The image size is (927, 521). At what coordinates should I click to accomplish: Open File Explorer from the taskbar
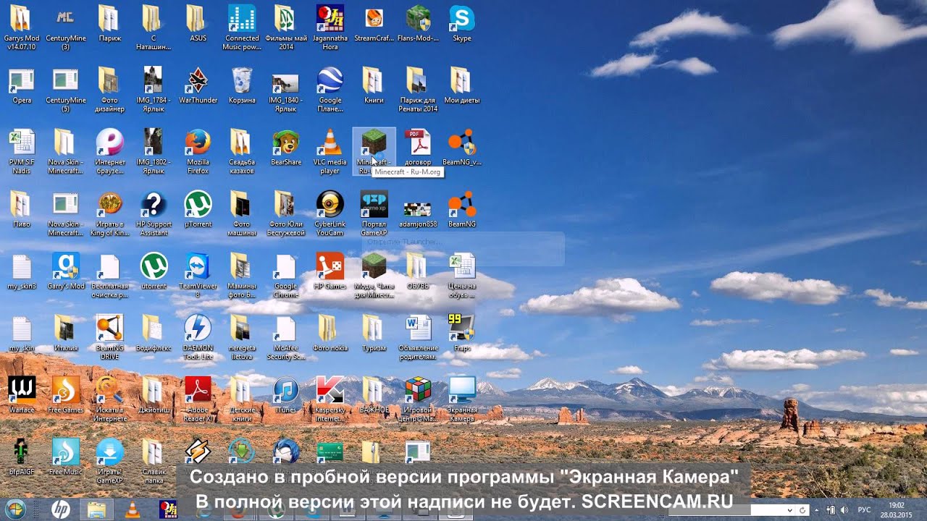tap(96, 509)
